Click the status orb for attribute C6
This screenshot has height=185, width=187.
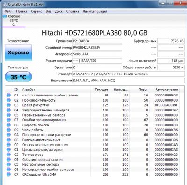pyautogui.click(x=8, y=170)
